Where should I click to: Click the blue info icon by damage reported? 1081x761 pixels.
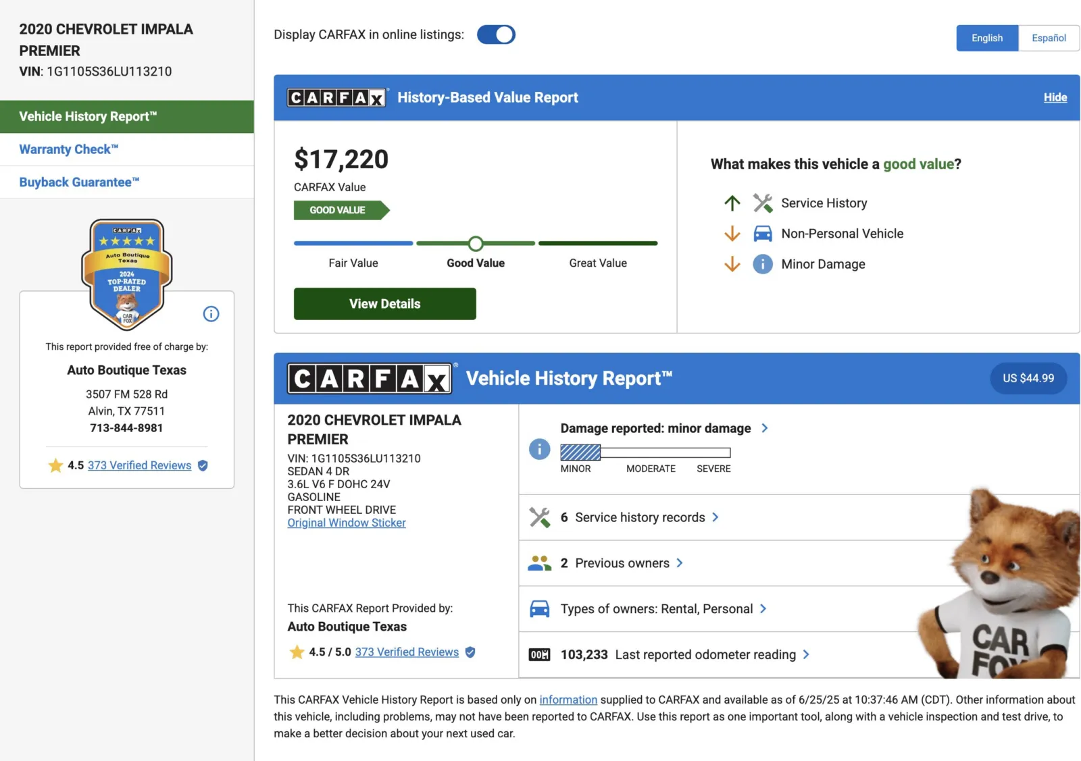539,449
